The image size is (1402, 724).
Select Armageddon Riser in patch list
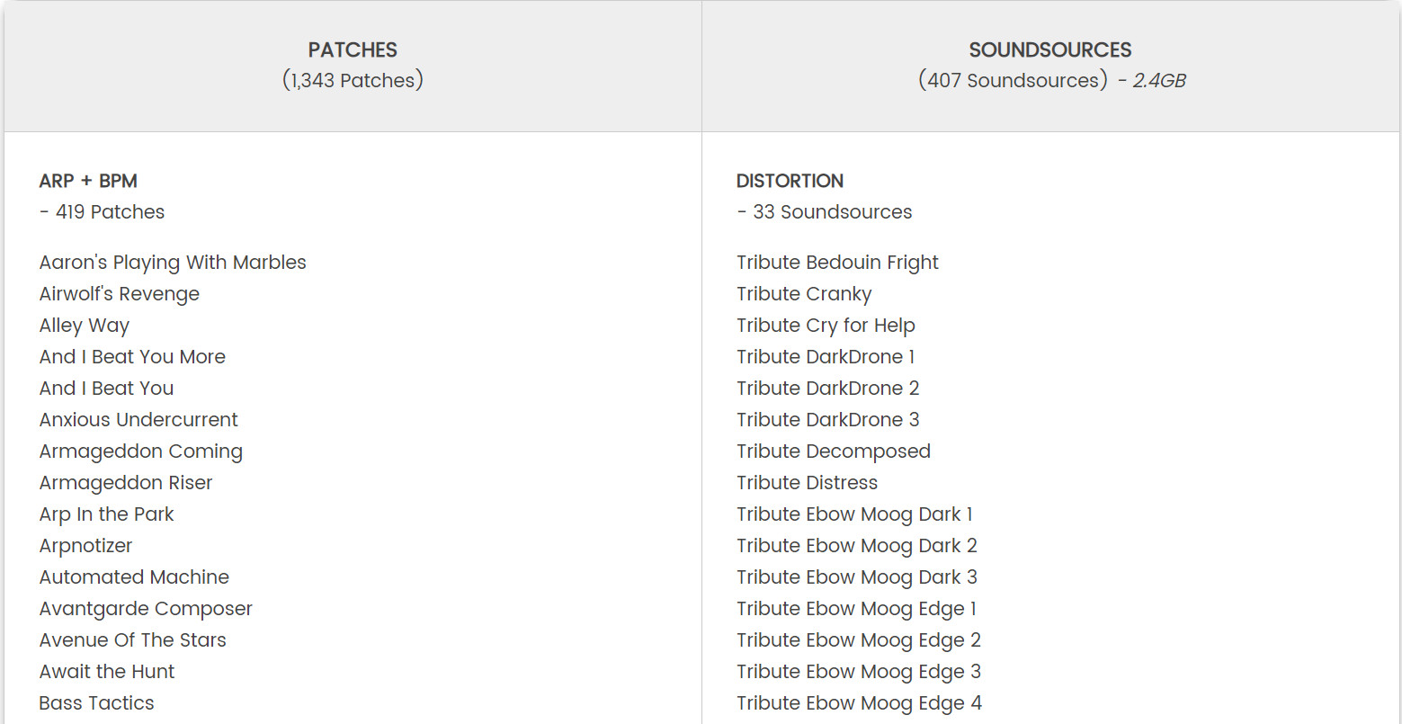[x=126, y=483]
